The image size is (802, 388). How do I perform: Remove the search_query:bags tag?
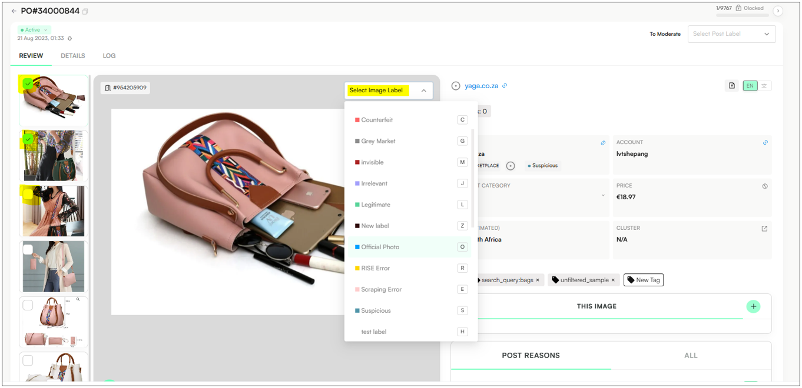point(538,280)
